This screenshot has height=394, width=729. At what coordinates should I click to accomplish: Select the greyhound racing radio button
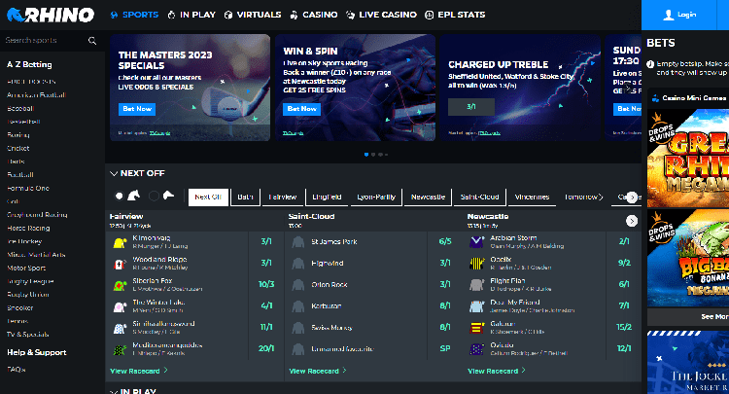point(154,196)
